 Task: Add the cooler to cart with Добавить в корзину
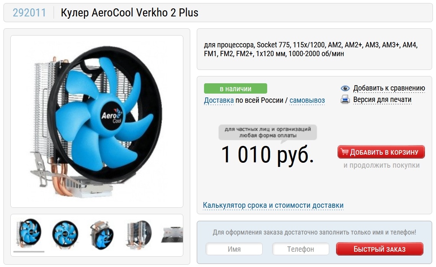pyautogui.click(x=381, y=152)
